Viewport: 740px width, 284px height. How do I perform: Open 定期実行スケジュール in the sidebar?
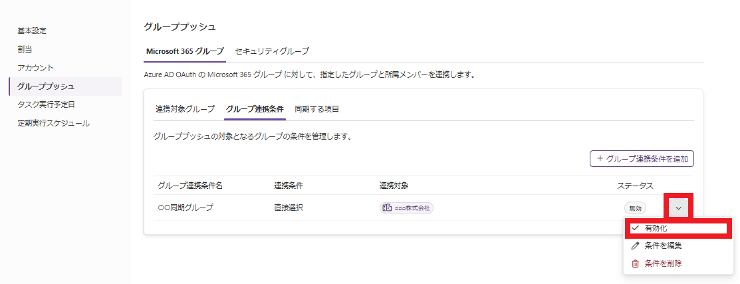pyautogui.click(x=53, y=123)
